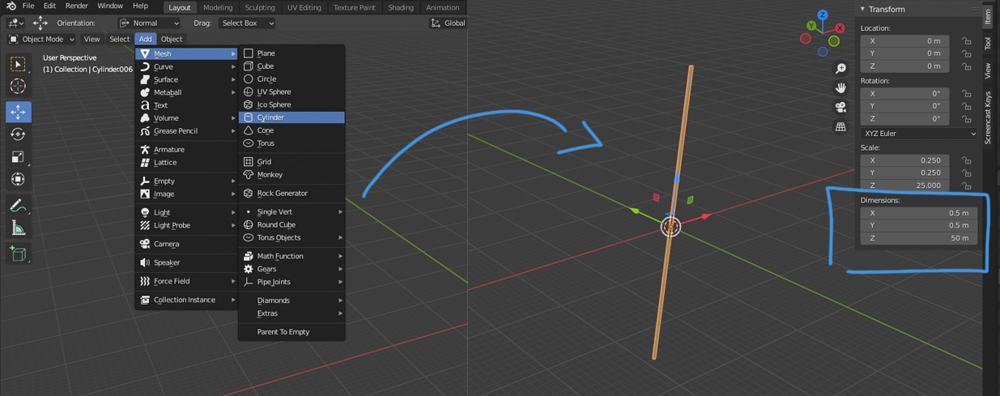The width and height of the screenshot is (1000, 396).
Task: Switch perspective/orthographic grid icon
Action: coord(840,126)
